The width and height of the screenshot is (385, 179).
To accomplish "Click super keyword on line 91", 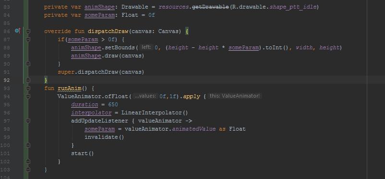I will coord(66,72).
